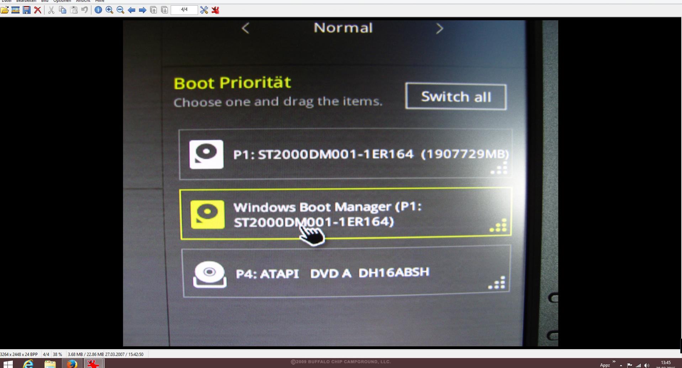Select the Windows Boot Manager boot entry
The image size is (682, 368).
click(x=346, y=214)
